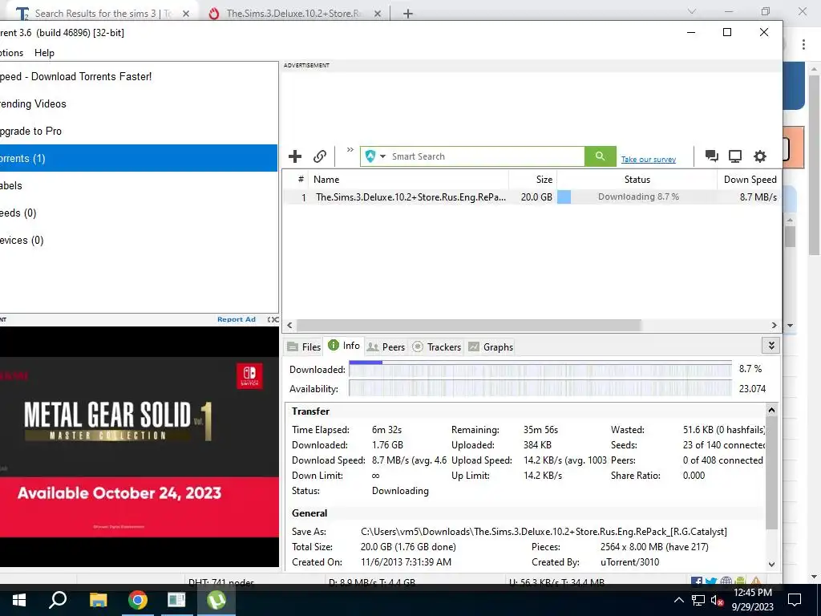This screenshot has width=821, height=616.
Task: Open the search provider shield dropdown
Action: point(375,156)
